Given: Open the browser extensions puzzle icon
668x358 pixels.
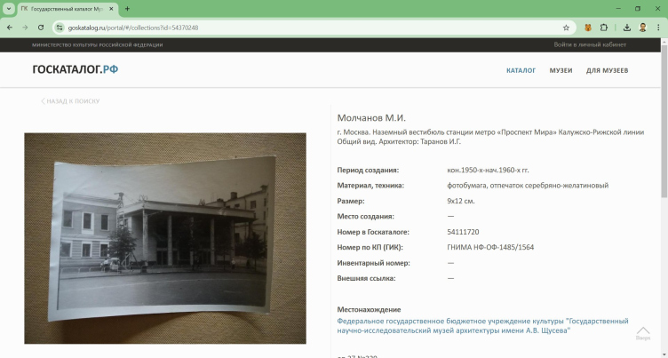Looking at the screenshot, I should tap(604, 28).
